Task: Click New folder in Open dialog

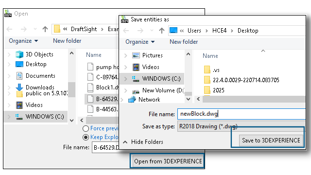Action: point(67,41)
